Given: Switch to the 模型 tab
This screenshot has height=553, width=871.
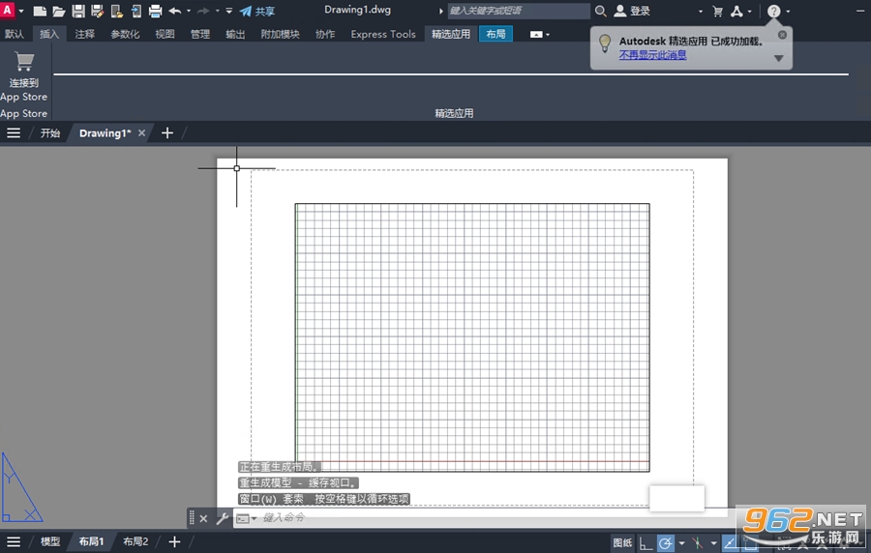Looking at the screenshot, I should tap(50, 541).
